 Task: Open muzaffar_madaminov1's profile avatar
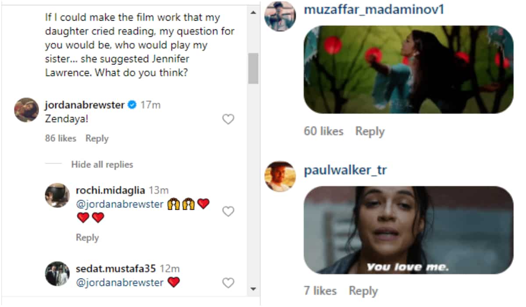[281, 16]
